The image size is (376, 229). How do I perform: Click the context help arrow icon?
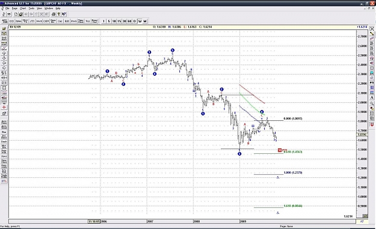(x=64, y=14)
